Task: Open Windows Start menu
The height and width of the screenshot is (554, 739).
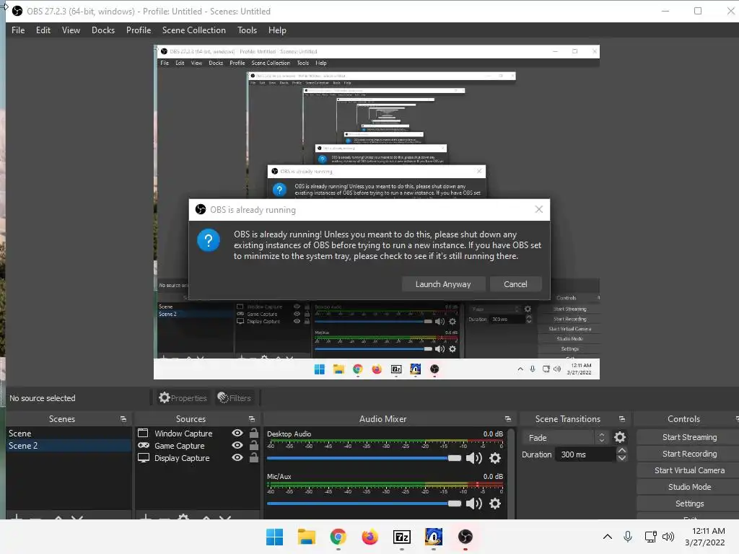Action: (x=274, y=537)
